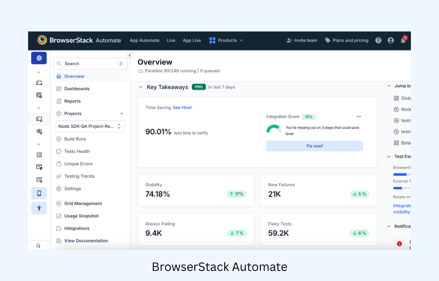439x281 pixels.
Task: Collapse the Jump back section chevron
Action: point(389,86)
